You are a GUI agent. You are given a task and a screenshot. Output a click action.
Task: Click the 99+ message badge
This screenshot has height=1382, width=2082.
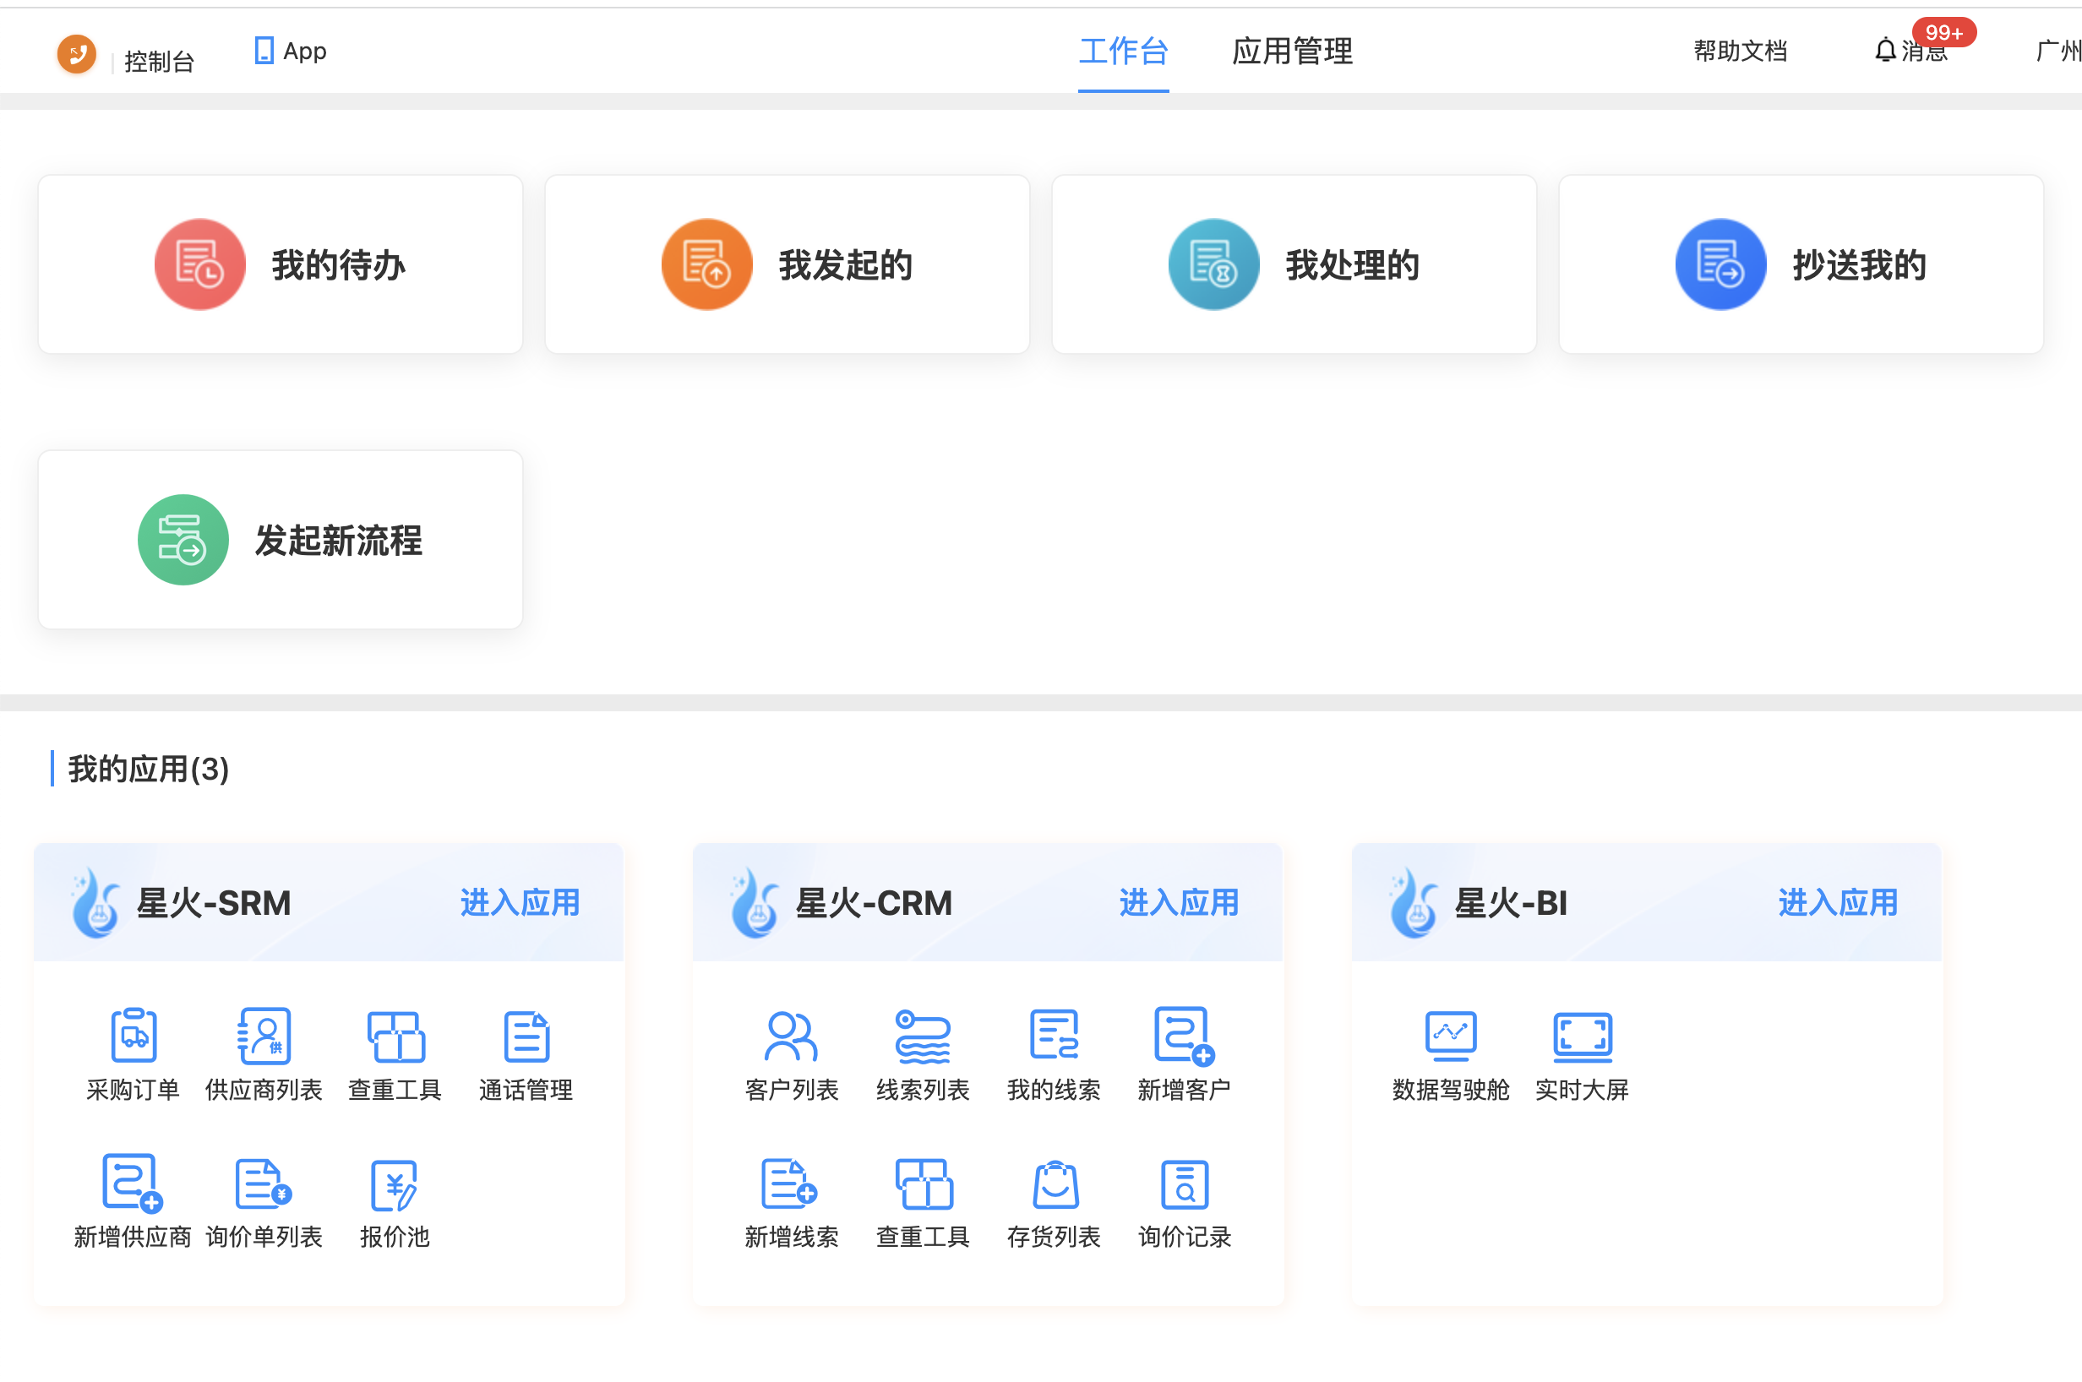pos(1943,33)
